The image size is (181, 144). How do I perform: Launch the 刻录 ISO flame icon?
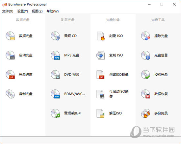click(x=101, y=36)
